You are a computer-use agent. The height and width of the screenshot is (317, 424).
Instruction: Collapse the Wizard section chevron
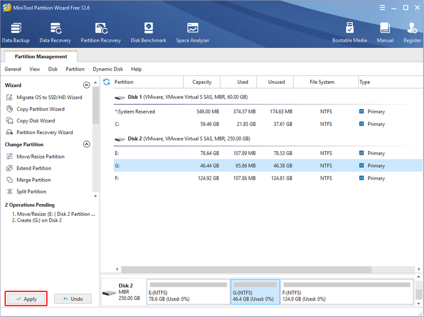point(86,85)
